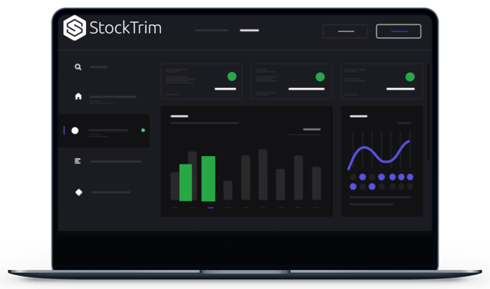Viewport: 490px width, 289px height.
Task: Click the green status dot in middle card
Action: click(x=320, y=77)
